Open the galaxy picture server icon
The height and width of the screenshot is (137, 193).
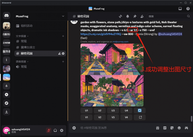point(7,69)
